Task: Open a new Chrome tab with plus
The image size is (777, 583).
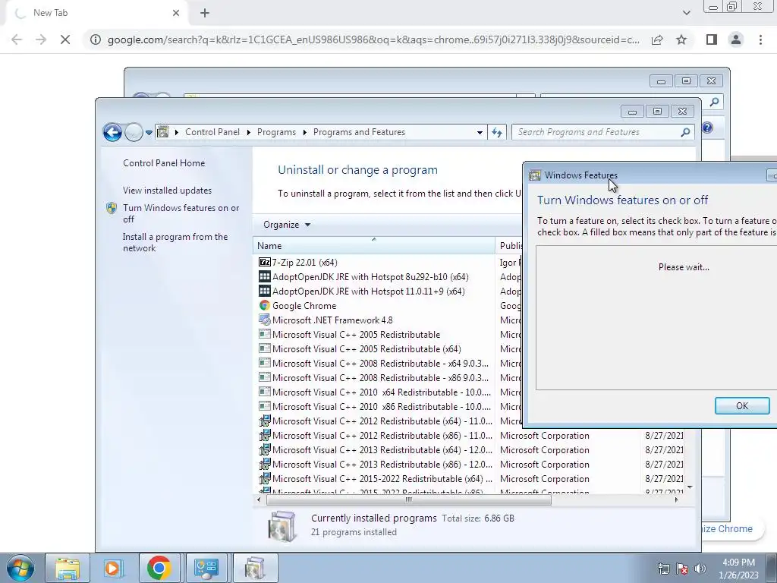Action: (205, 13)
